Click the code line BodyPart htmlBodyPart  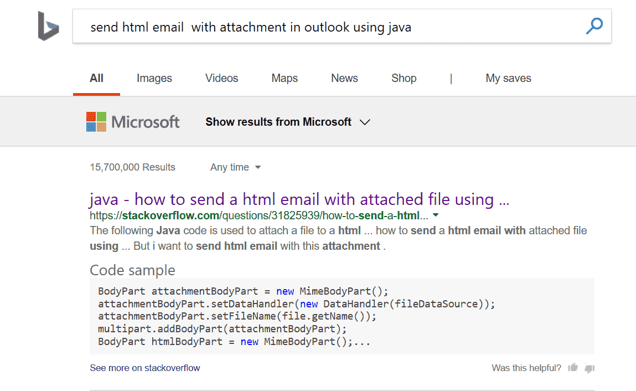point(234,342)
